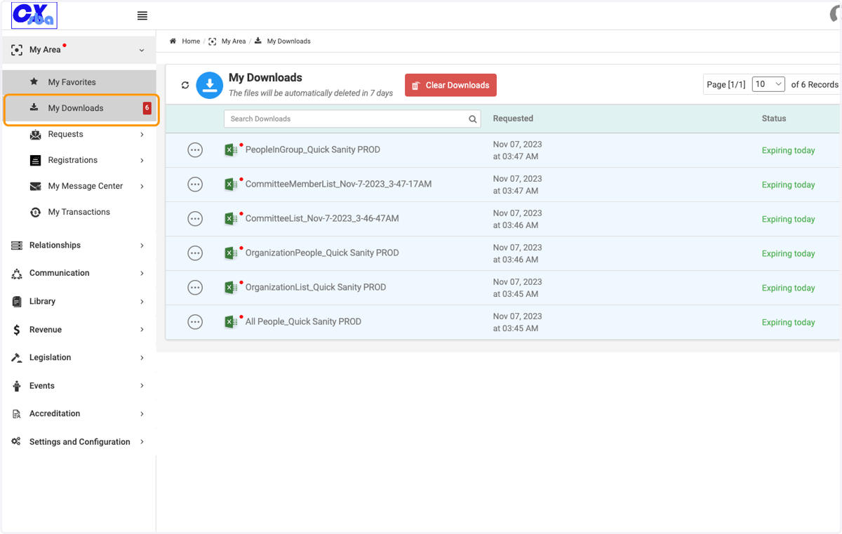Go to Home breadcrumb link
The width and height of the screenshot is (842, 534).
(x=191, y=41)
